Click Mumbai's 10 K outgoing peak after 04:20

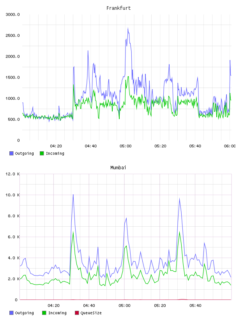[x=73, y=195]
